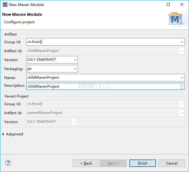Screen dimensions: 189x172
Task: Click the Description up spinner arrow
Action: (x=182, y=85)
